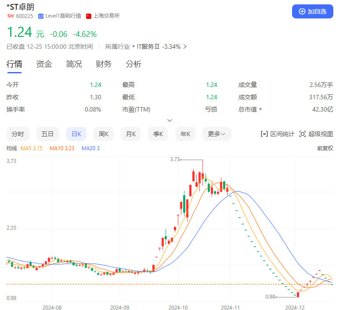The width and height of the screenshot is (343, 310).
Task: Click the L1 level badge icon
Action: 41,16
